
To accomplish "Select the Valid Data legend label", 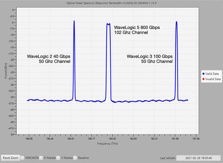I will 212,74.
